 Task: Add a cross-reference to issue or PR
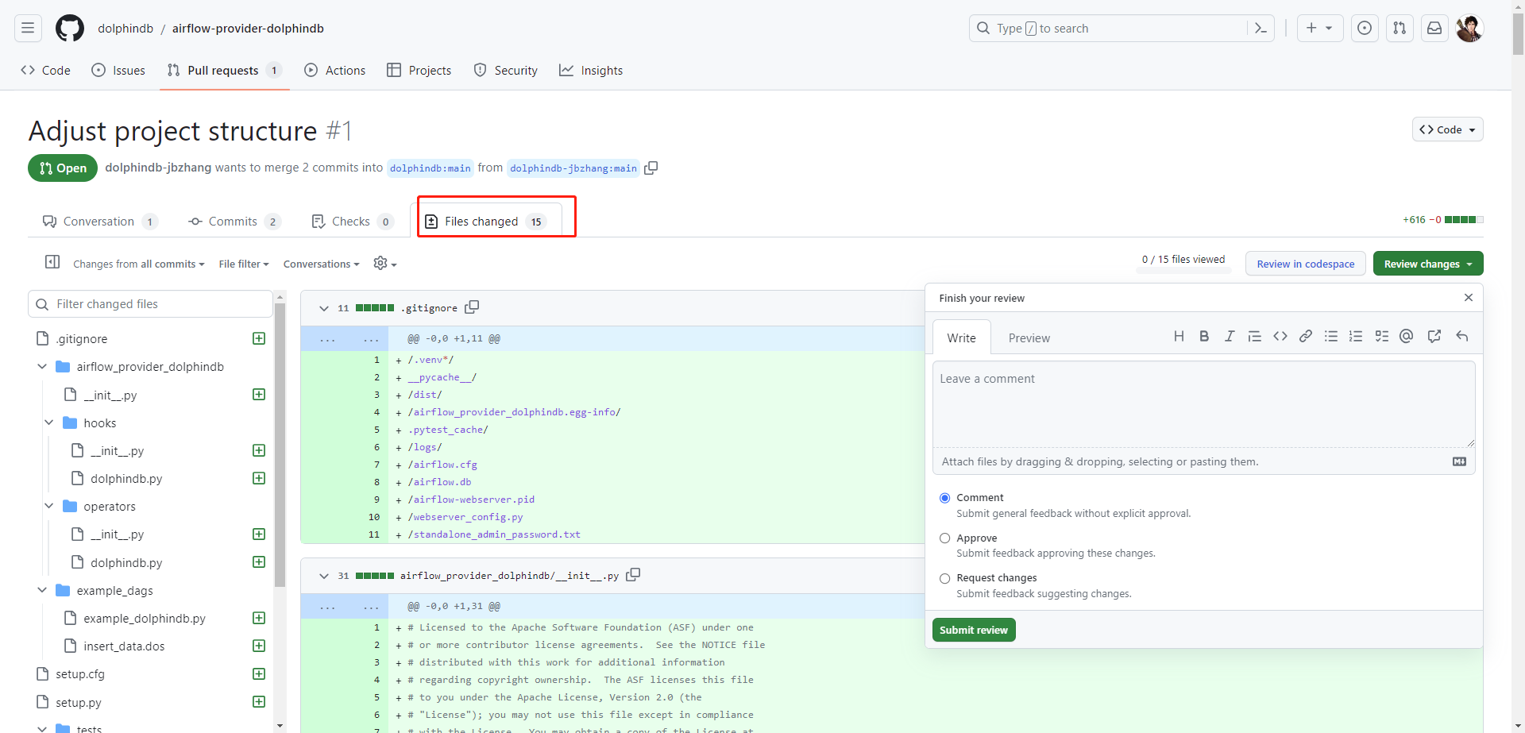1434,337
